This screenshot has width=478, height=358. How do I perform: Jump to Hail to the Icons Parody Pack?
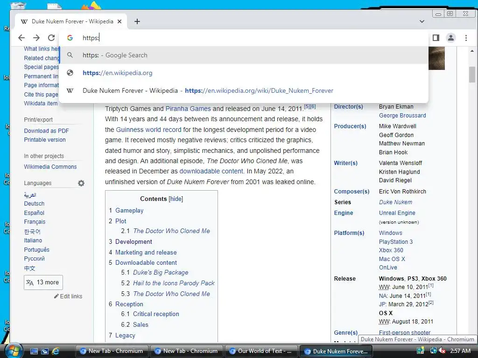tap(174, 283)
